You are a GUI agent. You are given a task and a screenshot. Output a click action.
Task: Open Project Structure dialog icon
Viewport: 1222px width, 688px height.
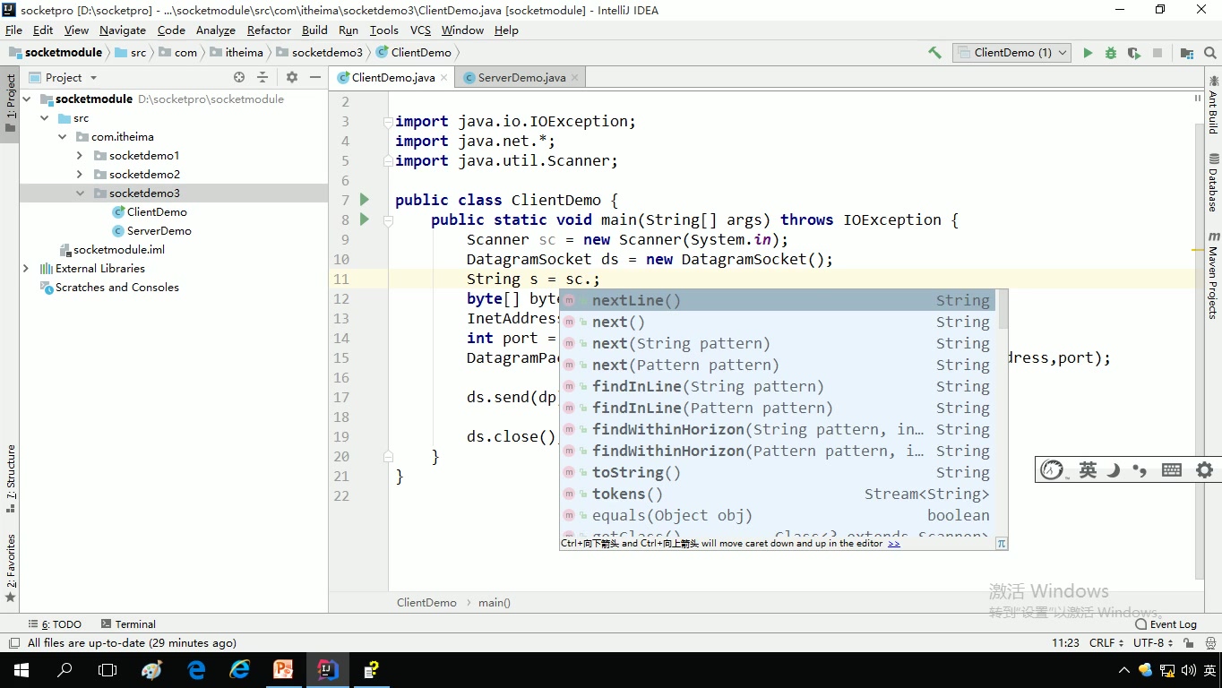click(x=1186, y=53)
